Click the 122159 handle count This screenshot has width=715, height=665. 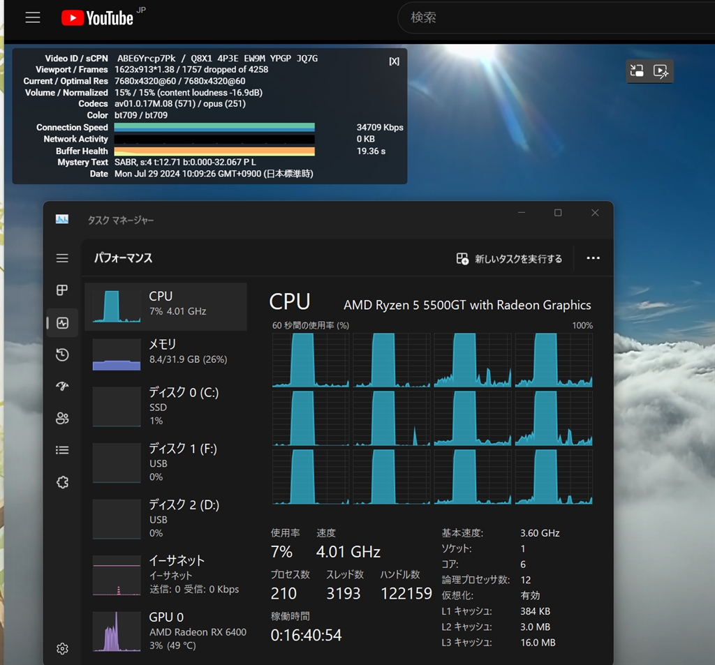point(406,593)
